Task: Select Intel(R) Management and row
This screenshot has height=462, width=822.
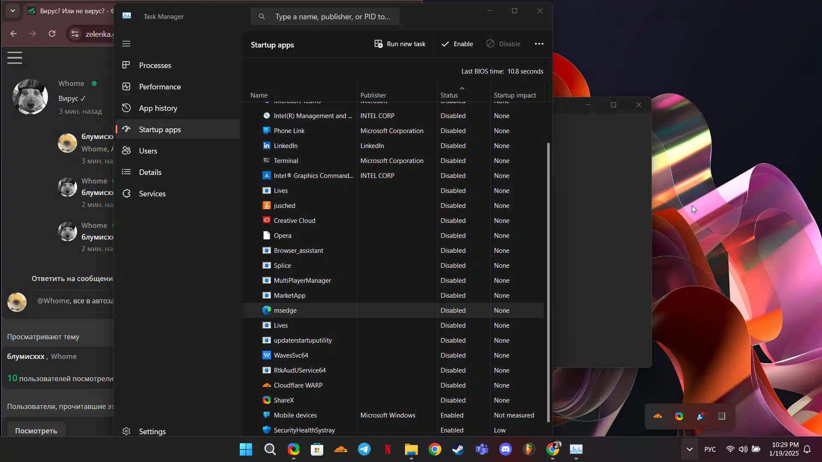Action: pyautogui.click(x=393, y=115)
